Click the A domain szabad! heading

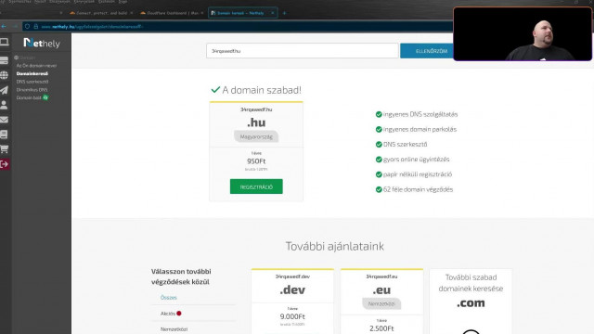click(x=262, y=90)
